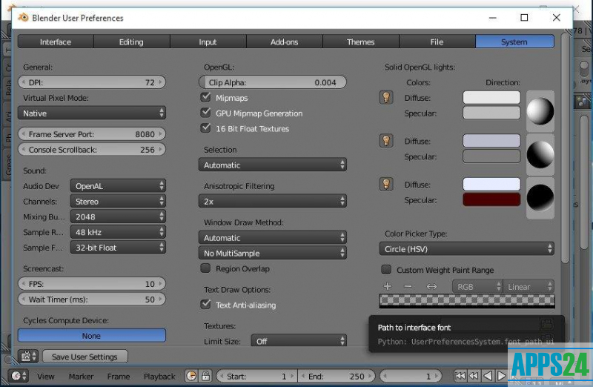Toggle the first OpenGL light bulb icon

pyautogui.click(x=386, y=98)
